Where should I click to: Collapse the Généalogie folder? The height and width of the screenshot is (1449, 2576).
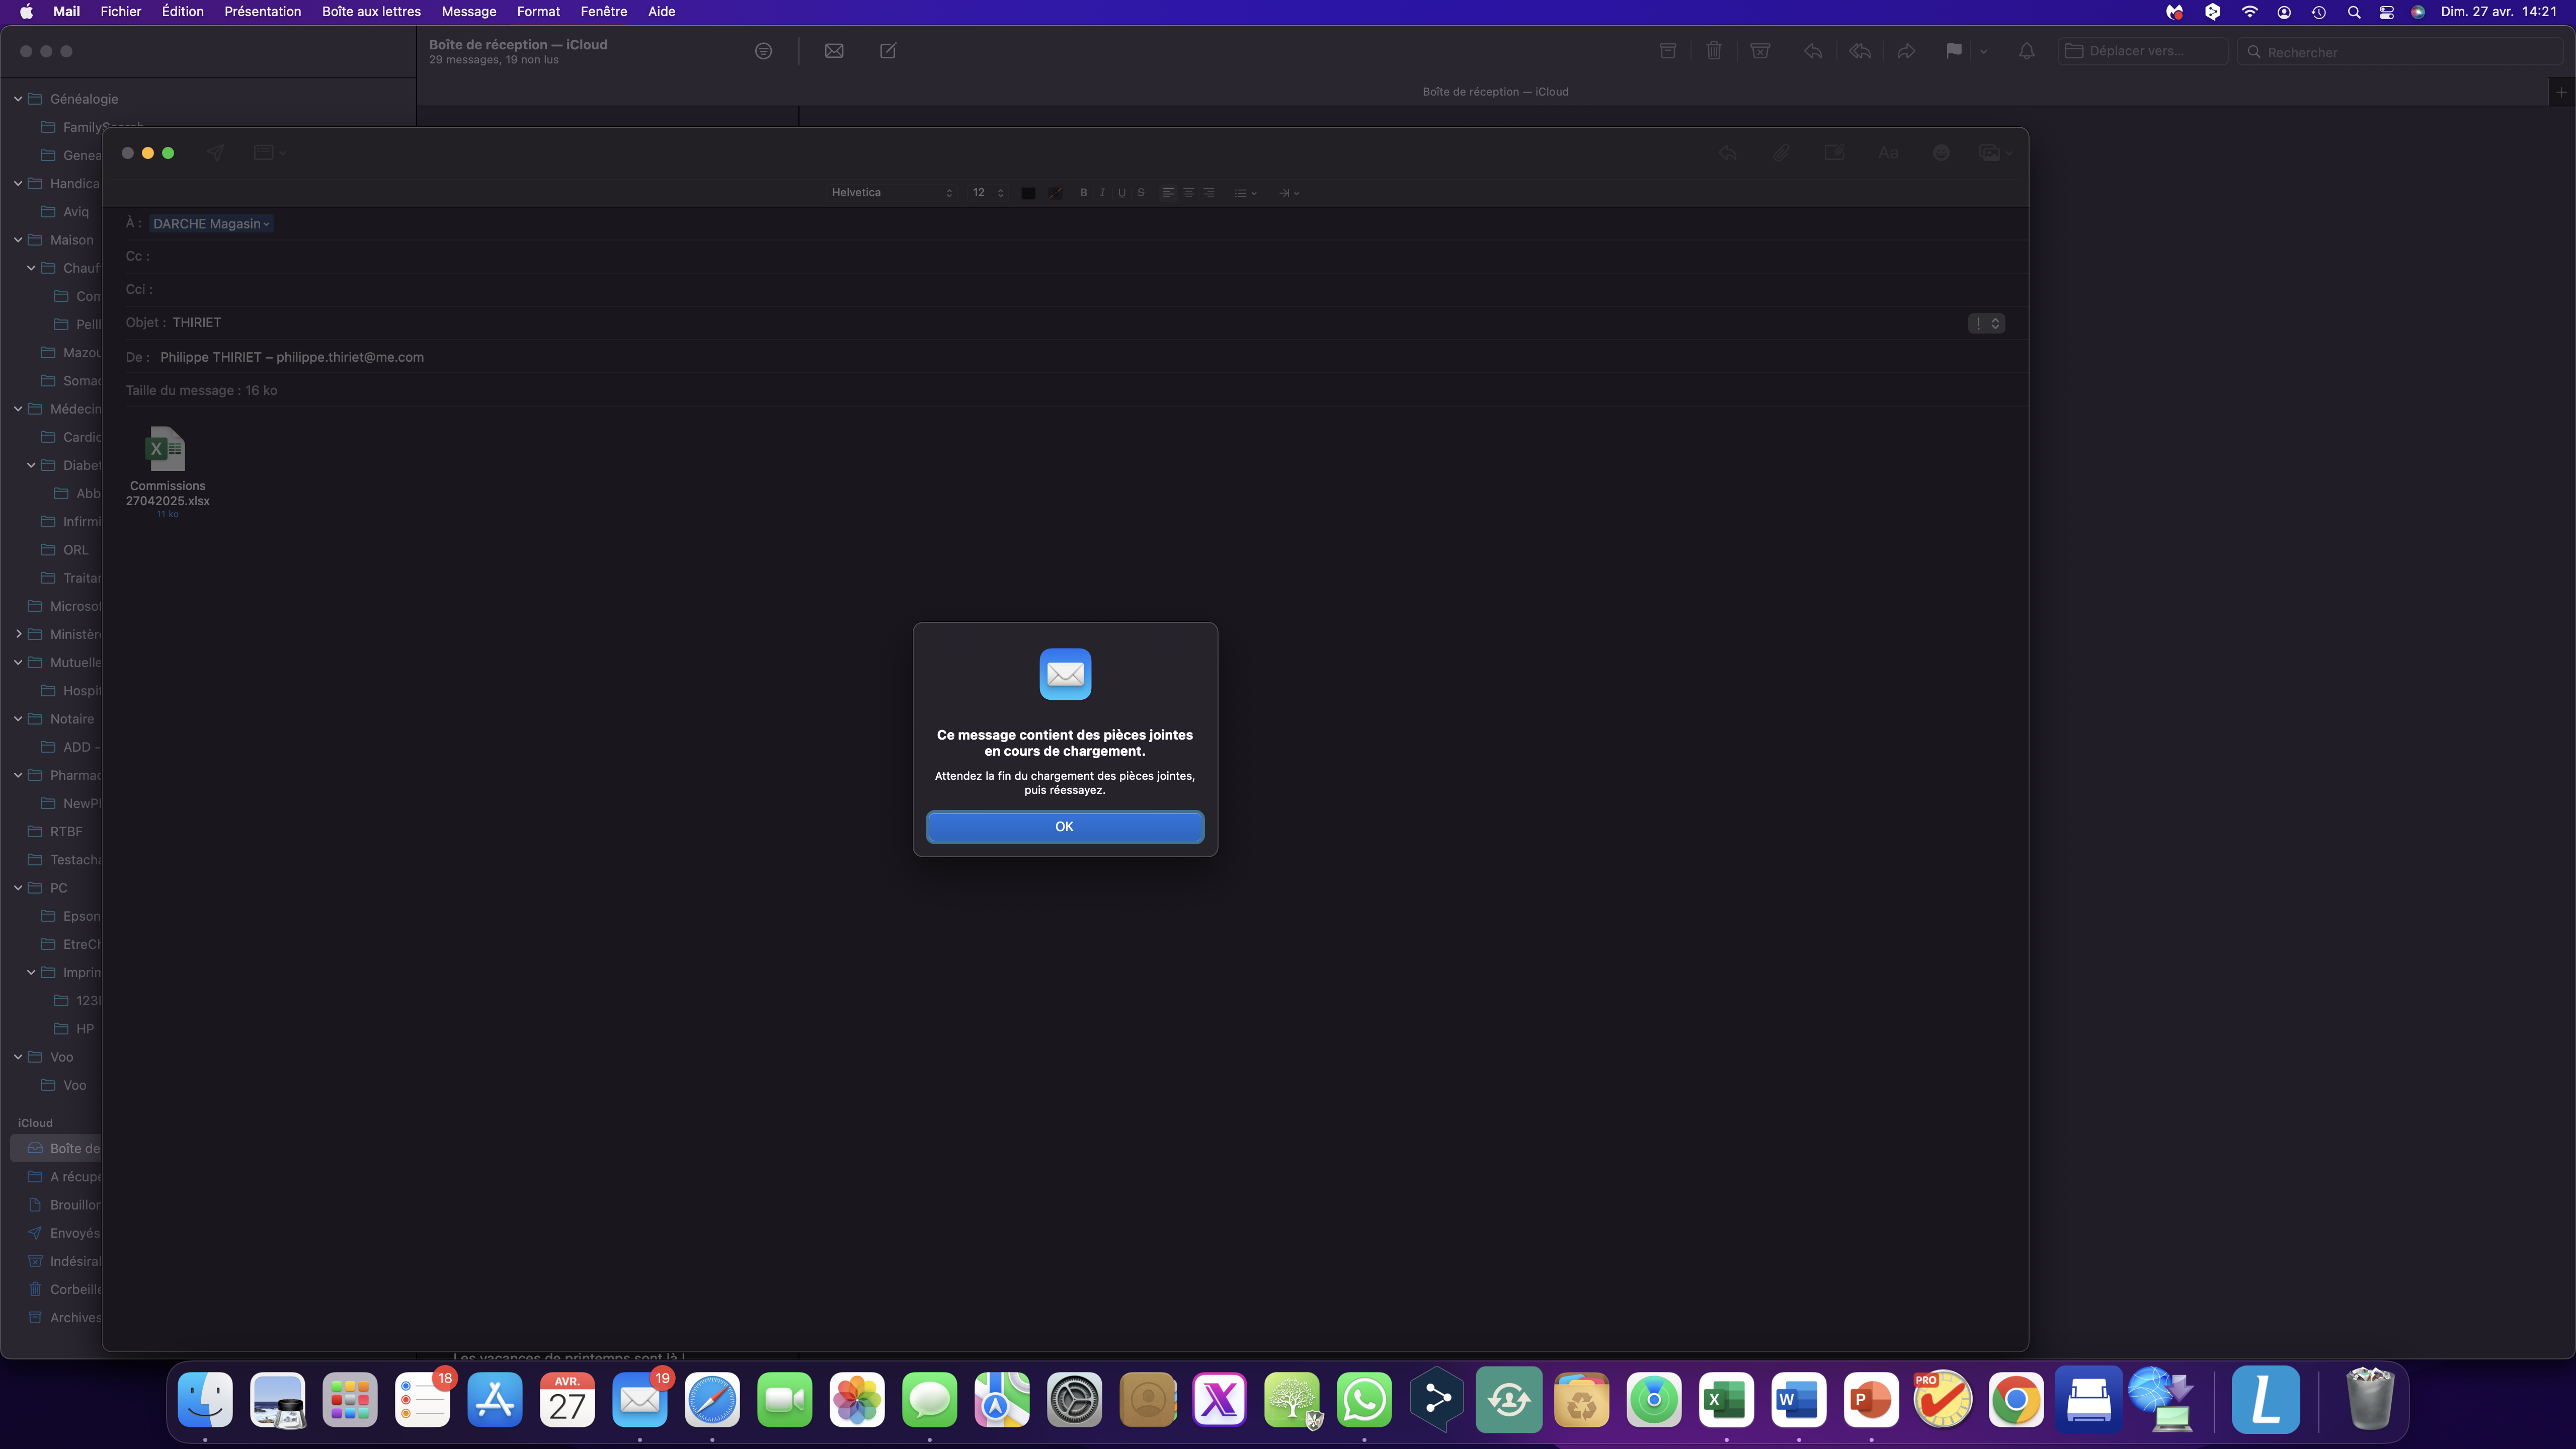click(18, 99)
